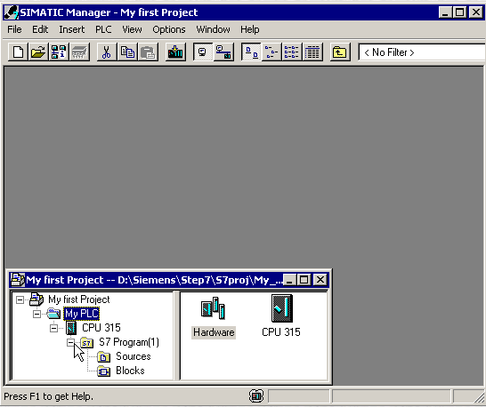
Task: Close the My first Project child window
Action: (320, 280)
